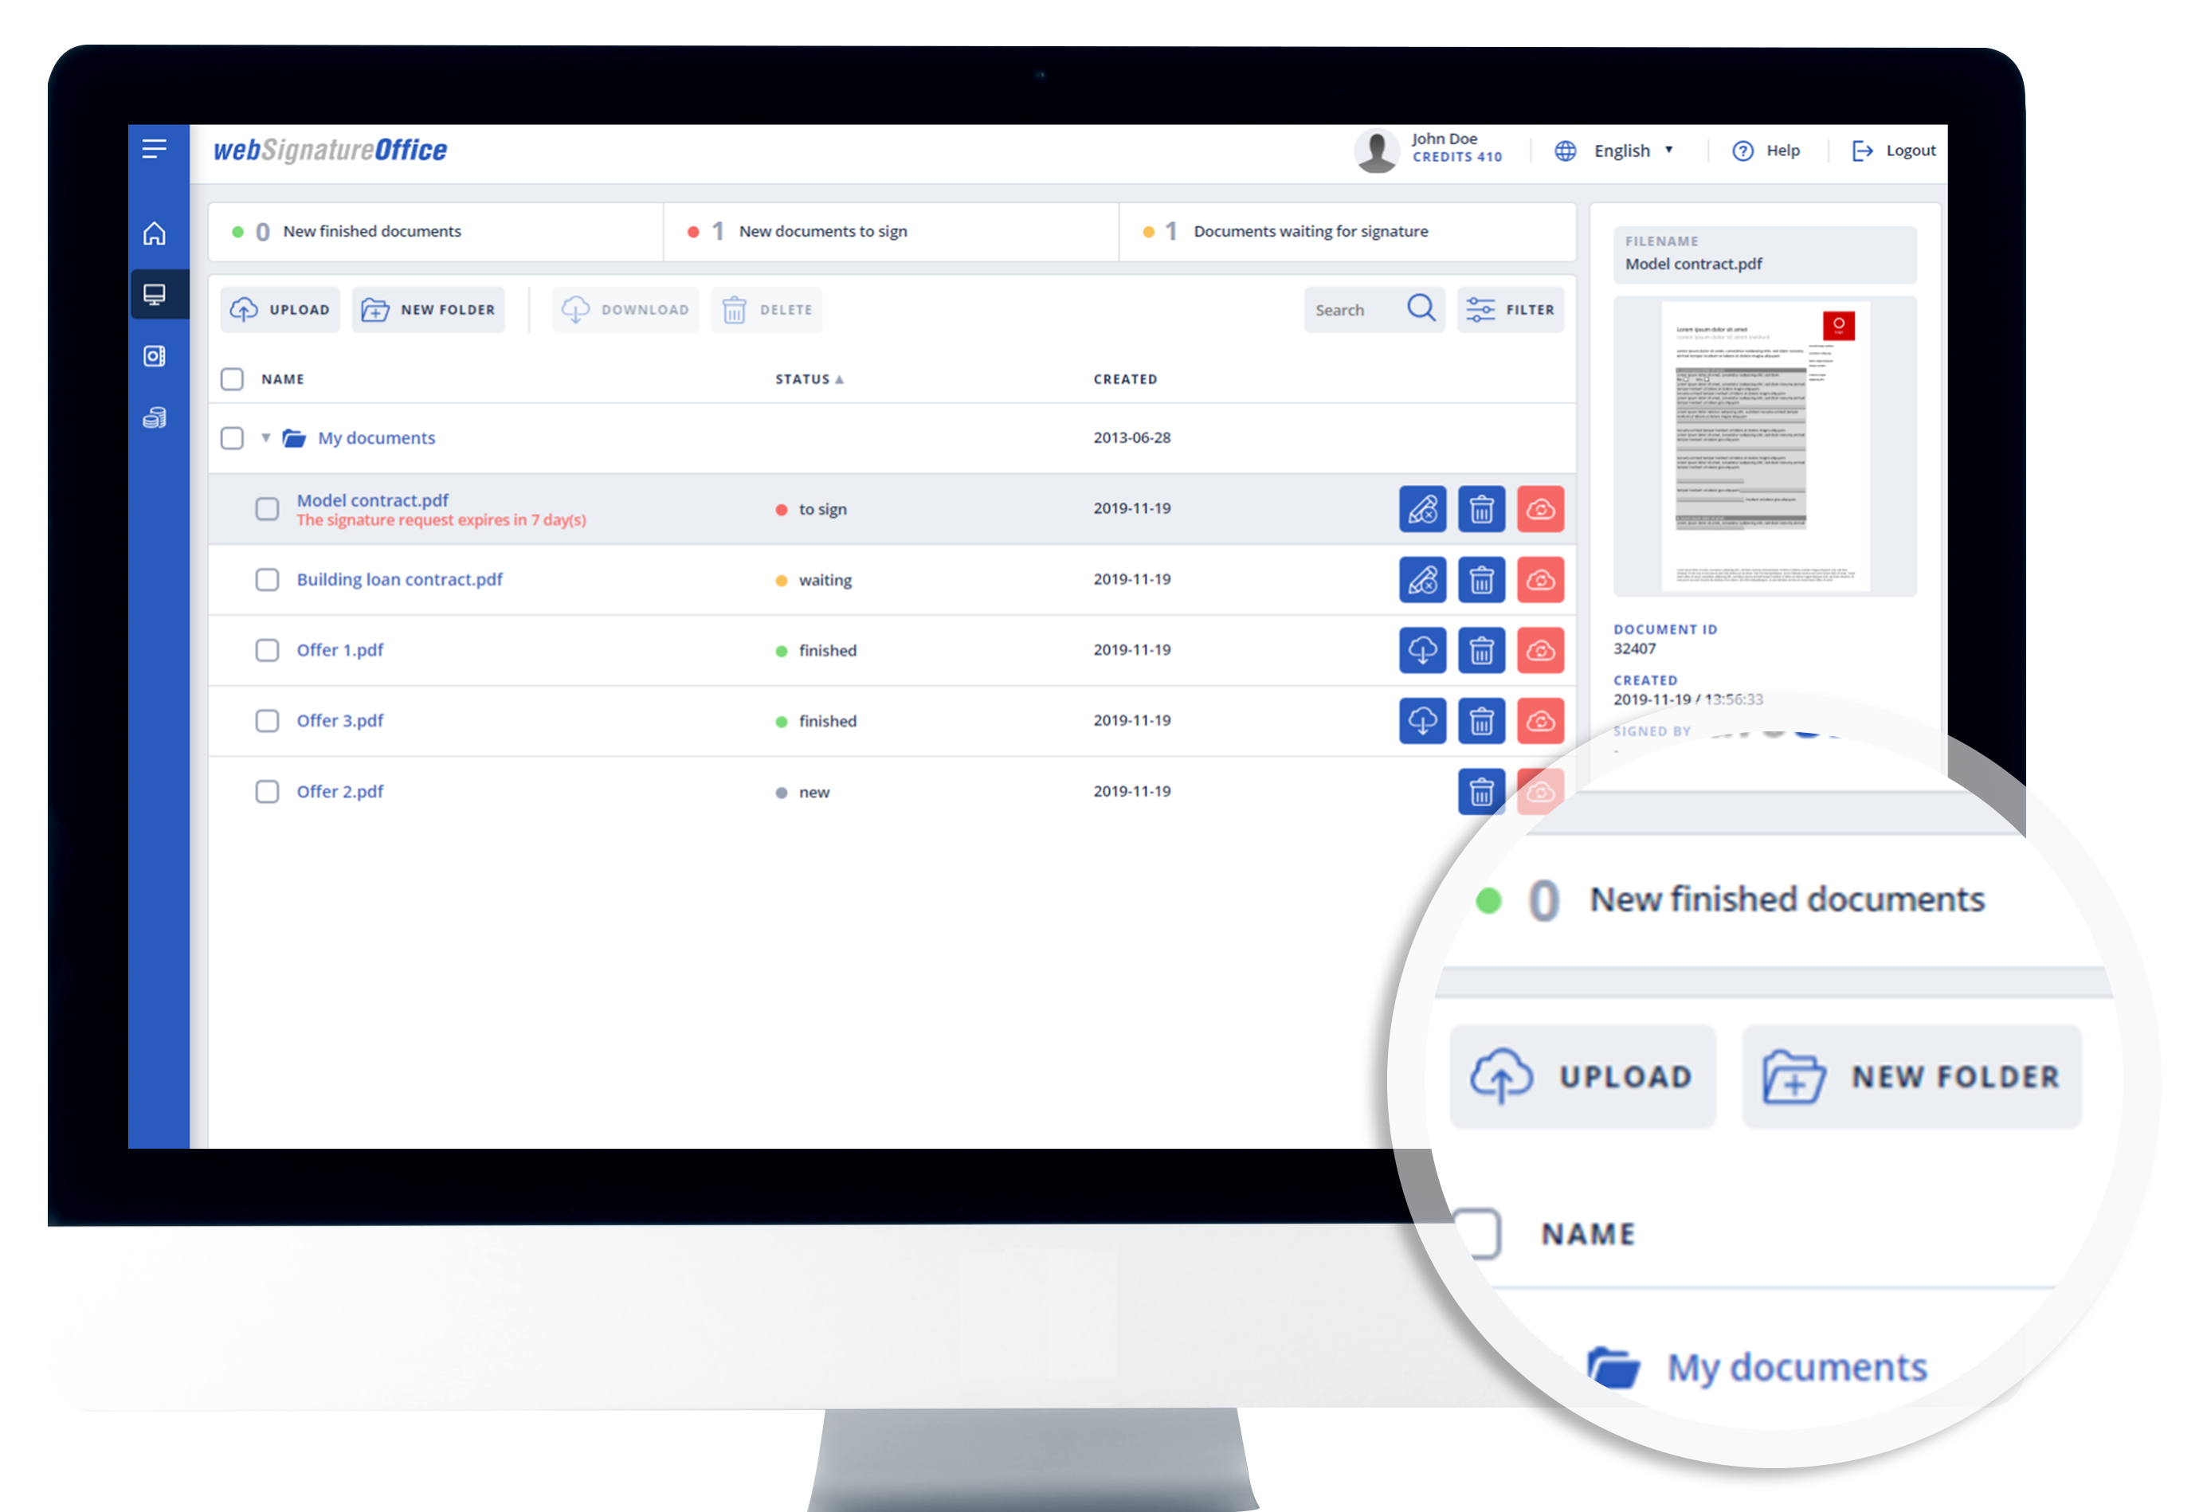Click the UPLOAD button
The image size is (2207, 1512).
pyautogui.click(x=280, y=310)
